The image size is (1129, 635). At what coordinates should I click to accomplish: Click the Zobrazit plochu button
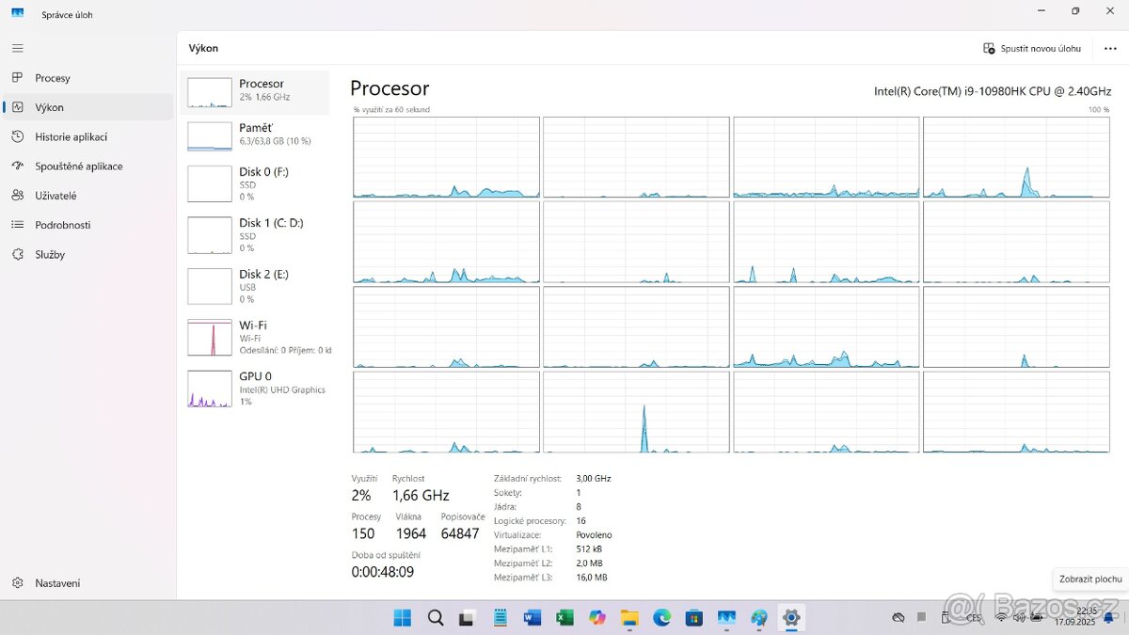pos(1089,579)
